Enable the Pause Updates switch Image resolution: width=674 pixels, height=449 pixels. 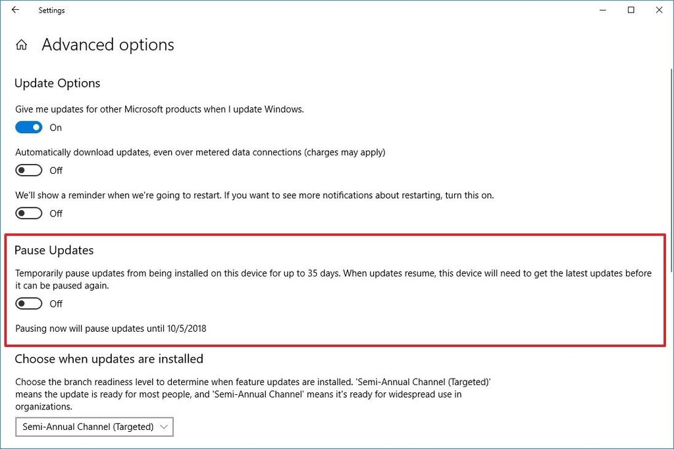28,304
